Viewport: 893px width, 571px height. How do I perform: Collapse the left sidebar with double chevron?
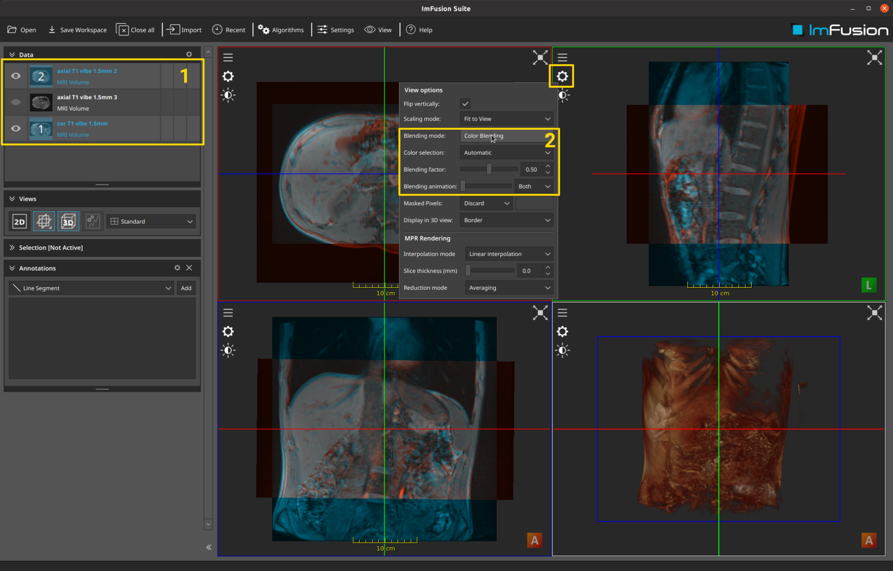pos(209,547)
